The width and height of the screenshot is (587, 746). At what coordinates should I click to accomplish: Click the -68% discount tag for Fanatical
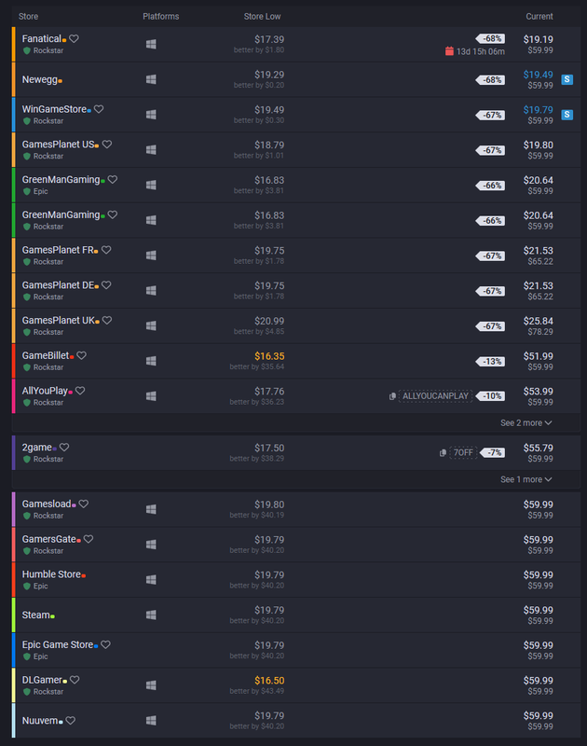[x=490, y=39]
